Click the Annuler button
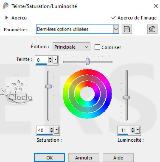 tap(84, 158)
